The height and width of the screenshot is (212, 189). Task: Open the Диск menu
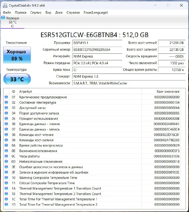click(x=59, y=12)
